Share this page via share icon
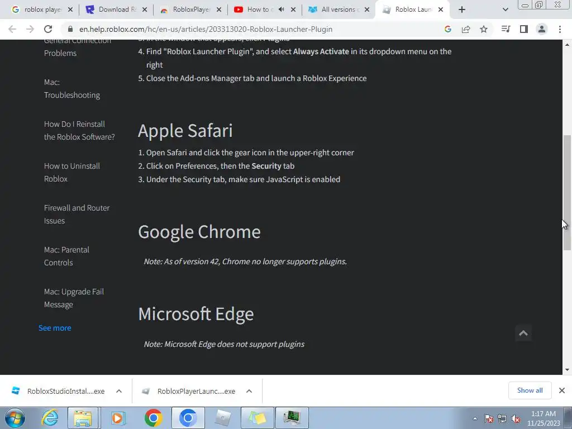The width and height of the screenshot is (572, 429). [x=466, y=29]
